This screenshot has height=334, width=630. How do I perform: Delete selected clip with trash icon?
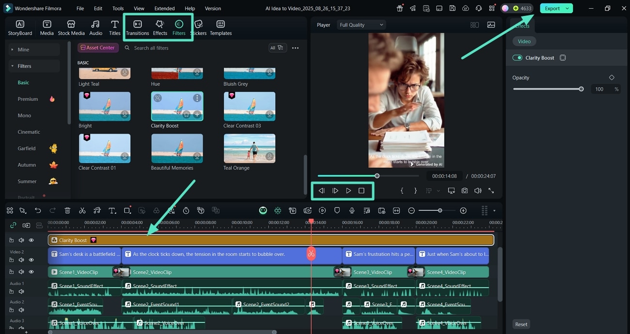(x=67, y=210)
